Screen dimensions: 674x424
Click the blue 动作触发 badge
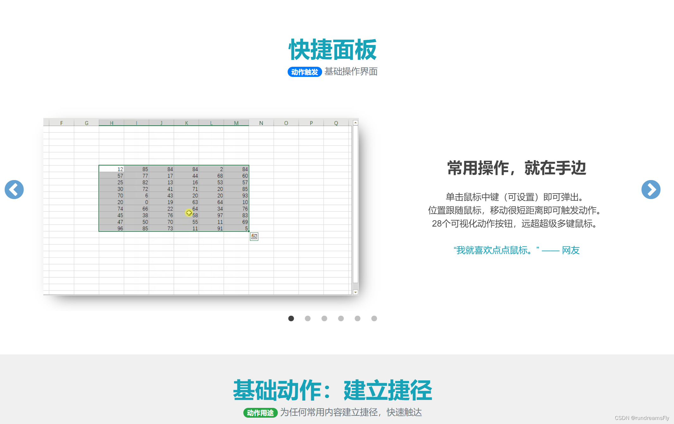304,72
